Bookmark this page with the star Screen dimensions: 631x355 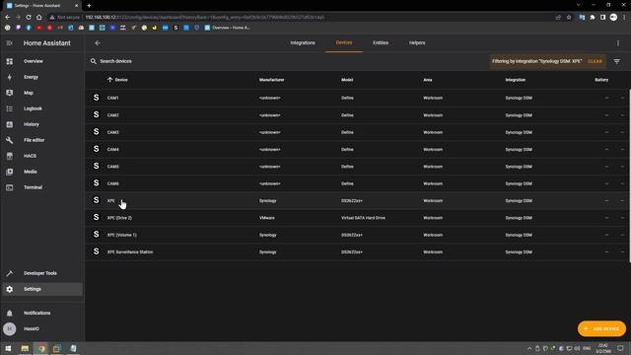[x=569, y=18]
